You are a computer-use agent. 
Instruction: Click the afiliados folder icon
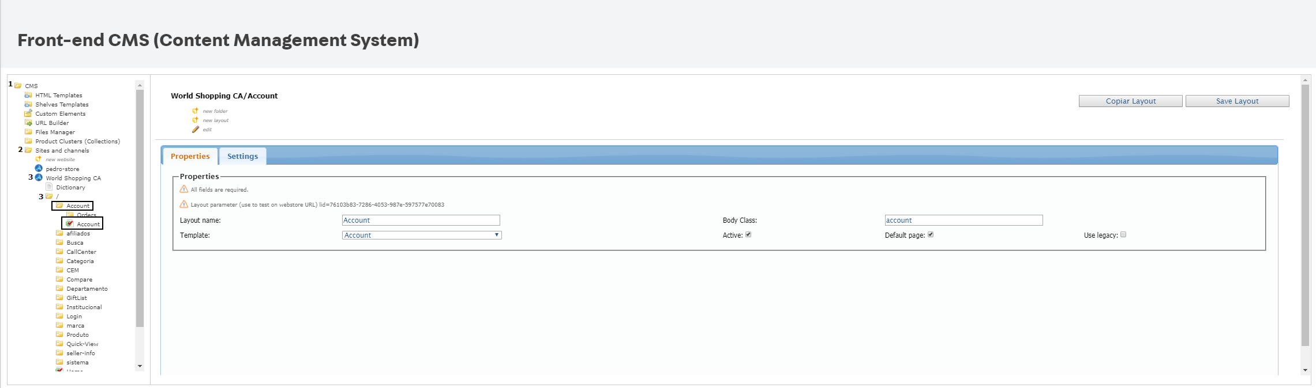tap(59, 233)
